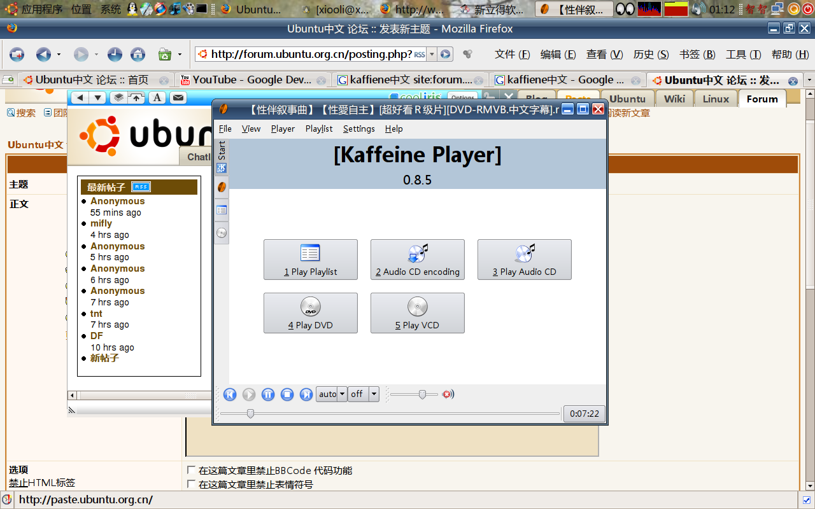
Task: Click down arrow in sidebar panel toolbar
Action: [x=97, y=97]
